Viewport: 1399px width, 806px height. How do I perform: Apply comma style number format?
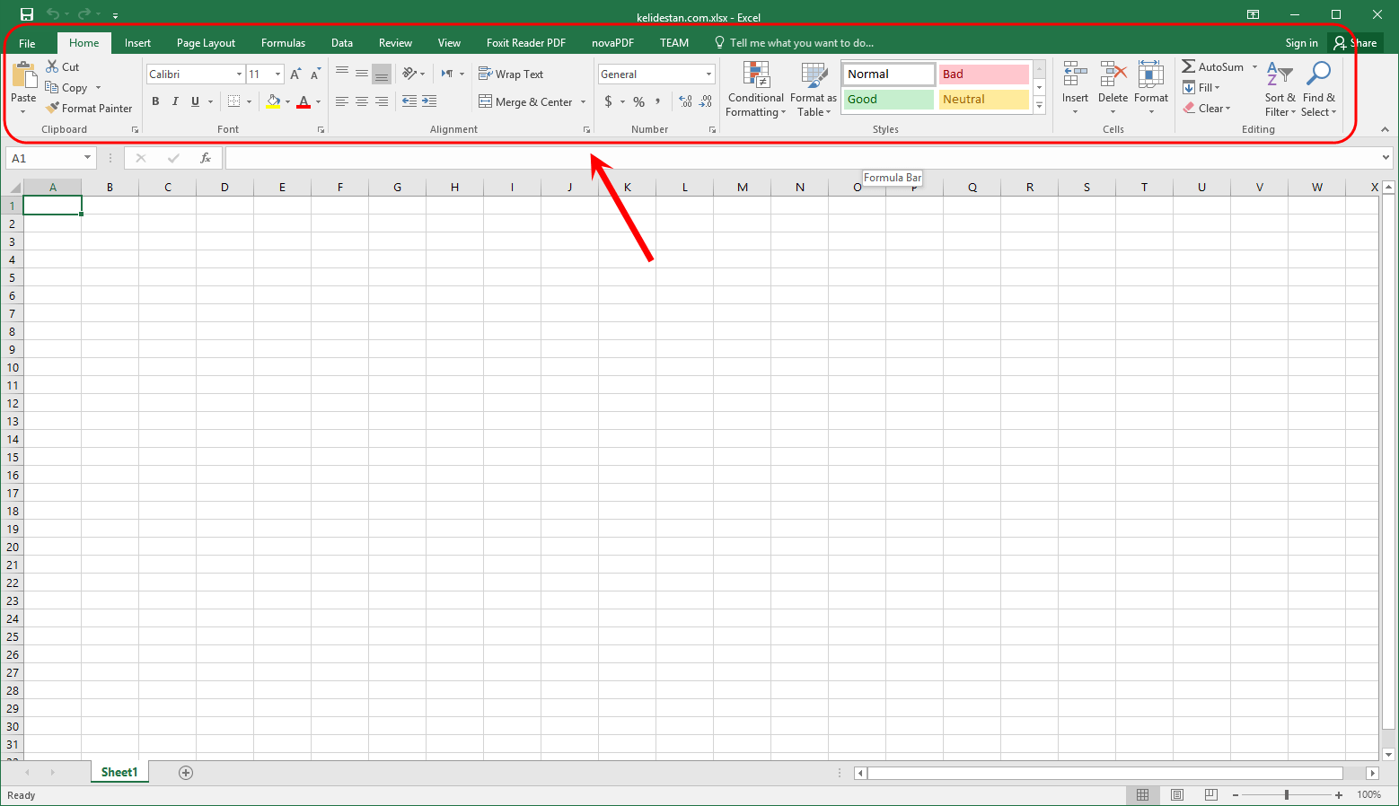click(x=658, y=101)
